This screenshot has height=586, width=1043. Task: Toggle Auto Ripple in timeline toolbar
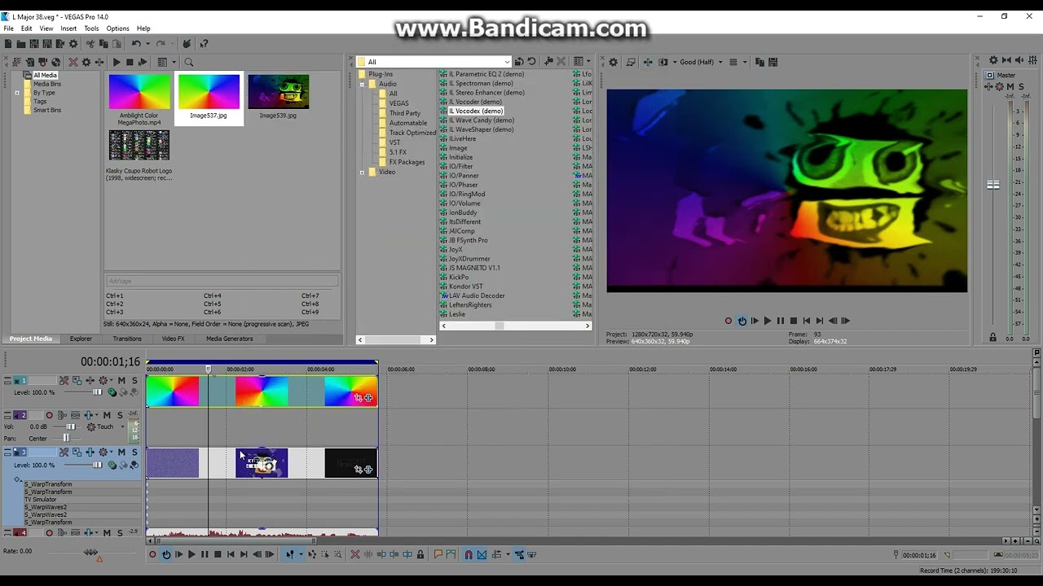click(496, 554)
